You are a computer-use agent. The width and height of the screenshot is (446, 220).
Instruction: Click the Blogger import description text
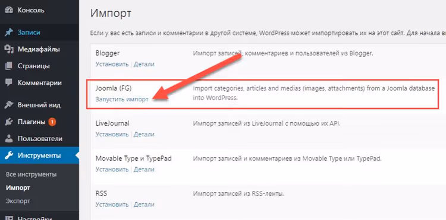pyautogui.click(x=282, y=53)
